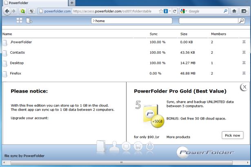Open the Firefox home page icon

[x=234, y=11]
